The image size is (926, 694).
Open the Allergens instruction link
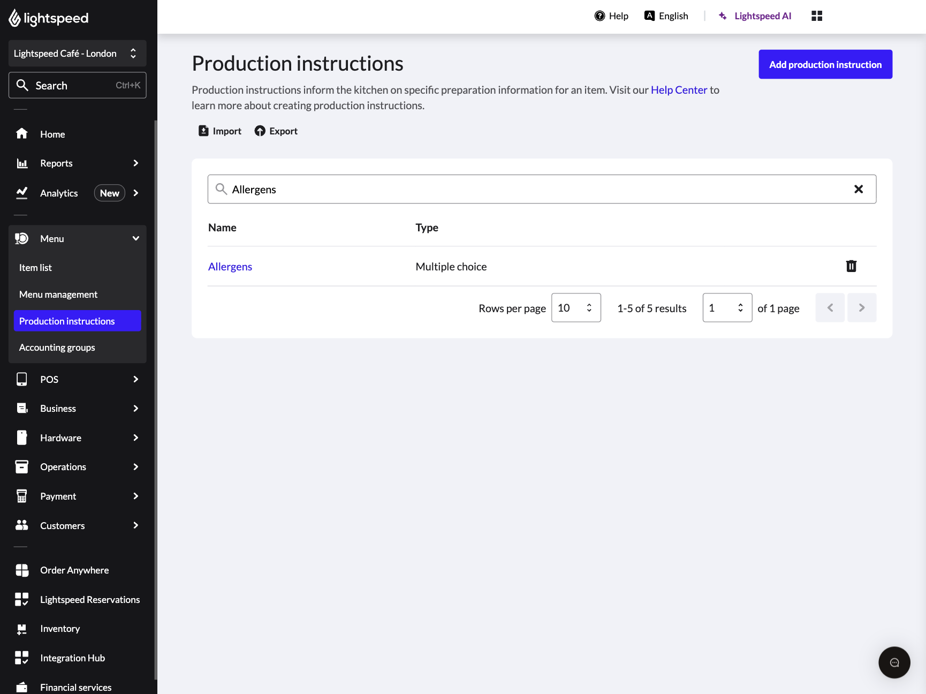(230, 267)
